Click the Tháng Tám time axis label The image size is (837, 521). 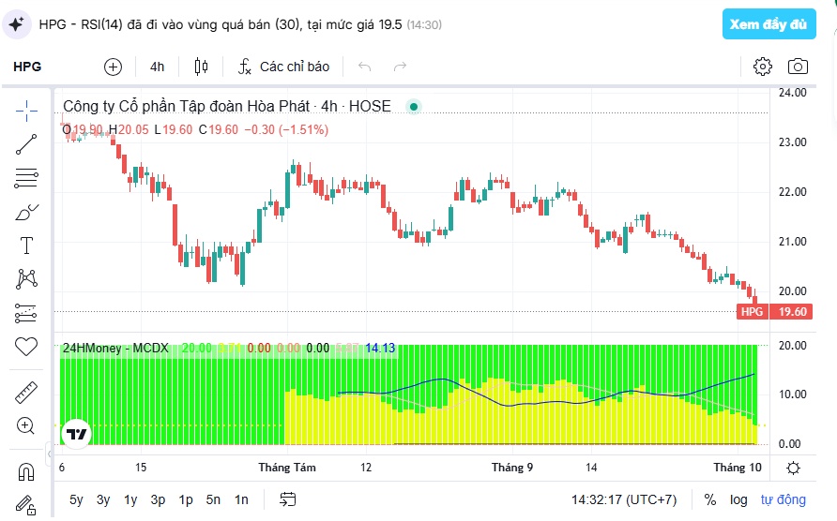(287, 468)
